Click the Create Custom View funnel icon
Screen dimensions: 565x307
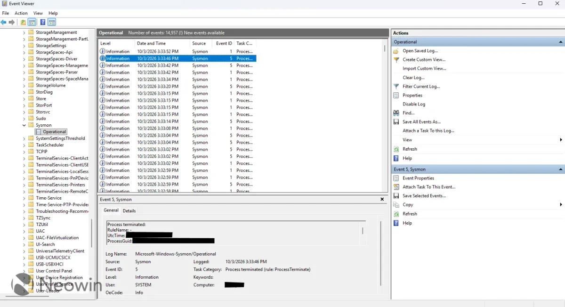coord(396,60)
